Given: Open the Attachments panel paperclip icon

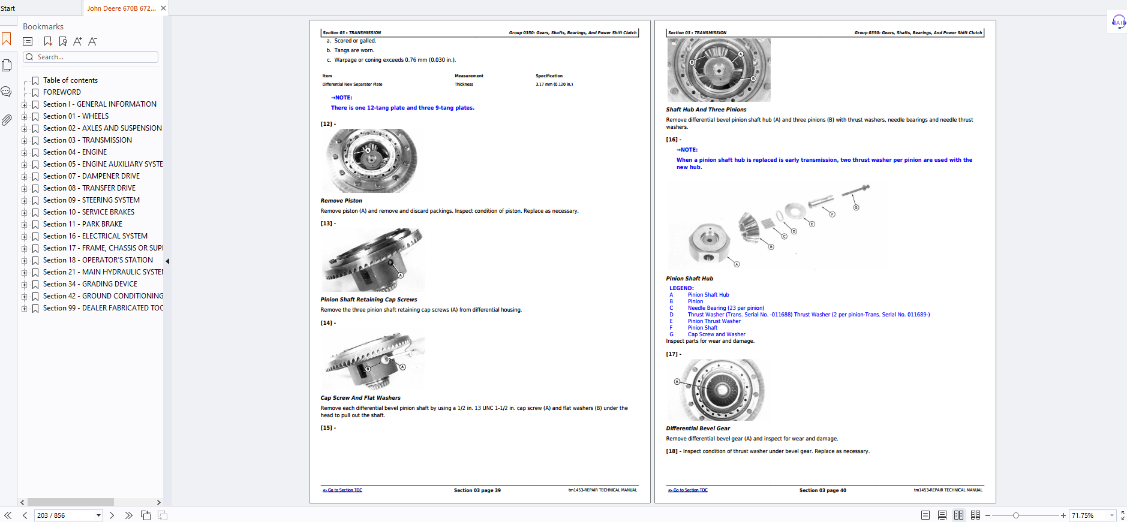Looking at the screenshot, I should (7, 120).
